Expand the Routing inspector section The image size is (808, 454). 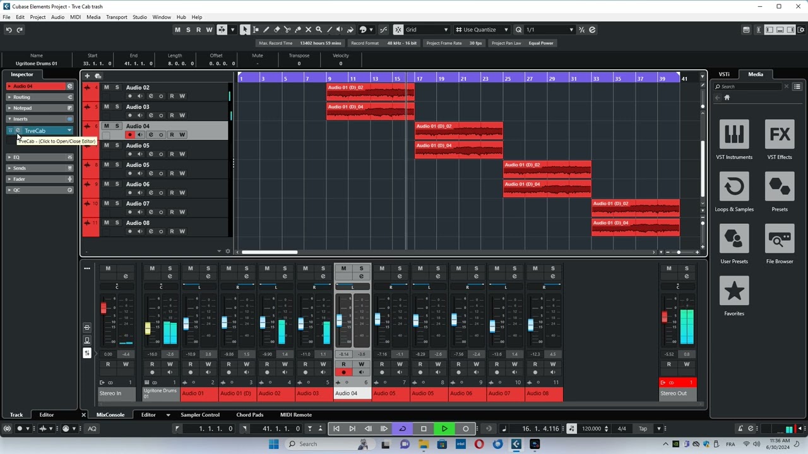tap(40, 97)
